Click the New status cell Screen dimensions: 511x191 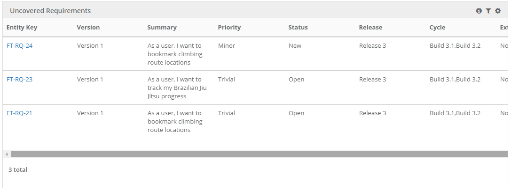coord(295,46)
